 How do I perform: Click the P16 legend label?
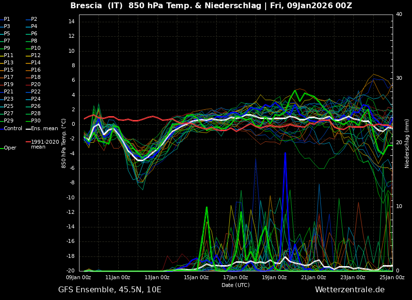point(35,70)
